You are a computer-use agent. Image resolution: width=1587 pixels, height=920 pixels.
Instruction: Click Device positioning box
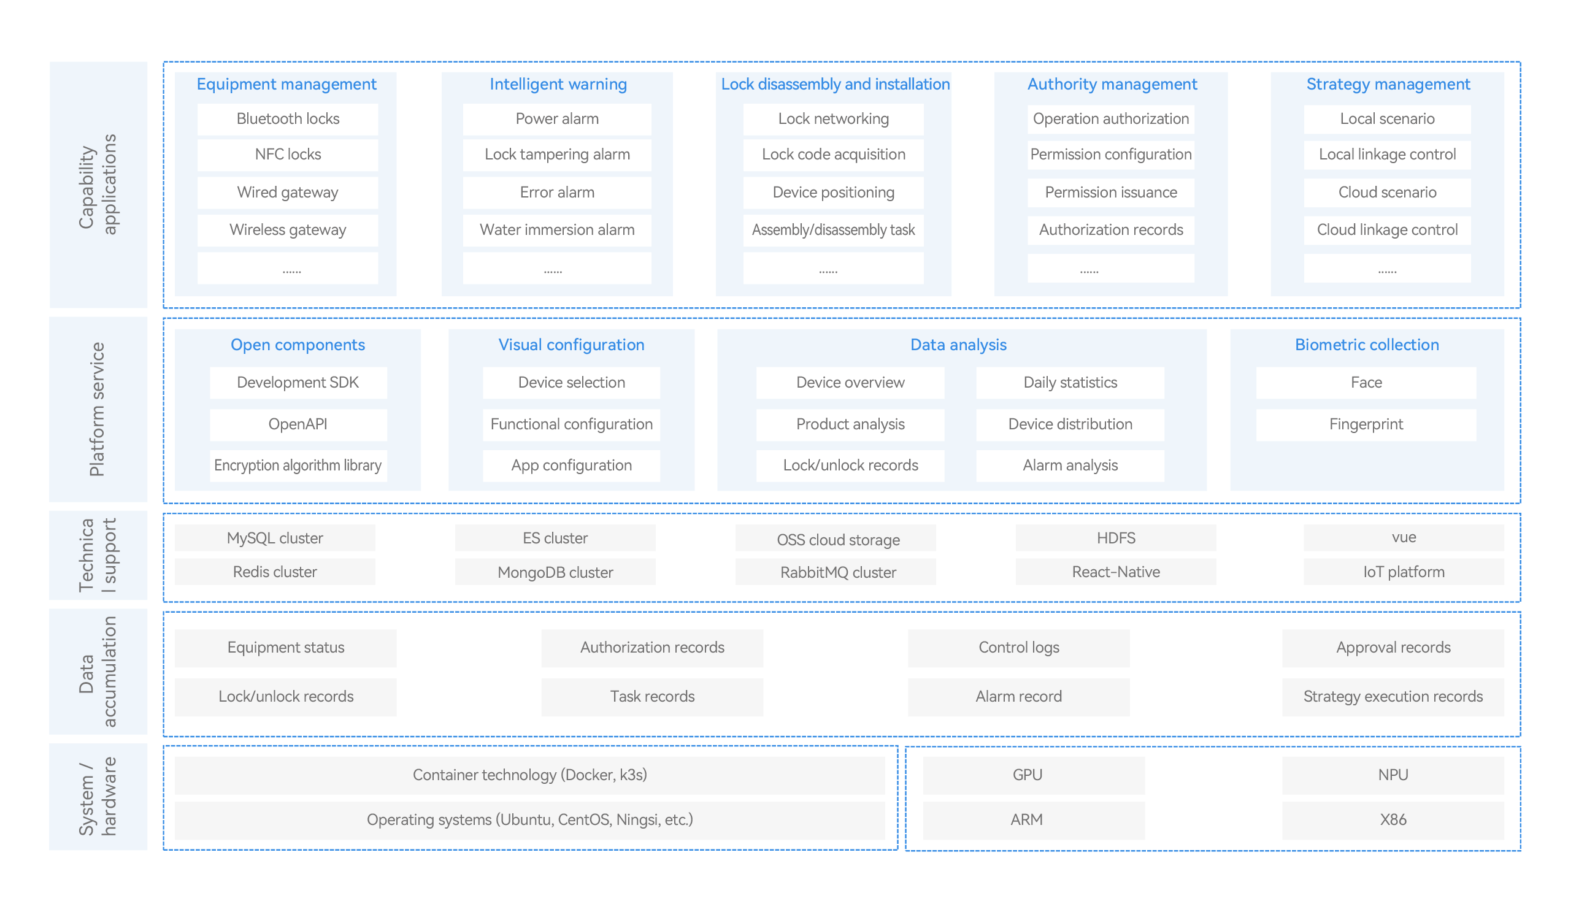coord(833,192)
